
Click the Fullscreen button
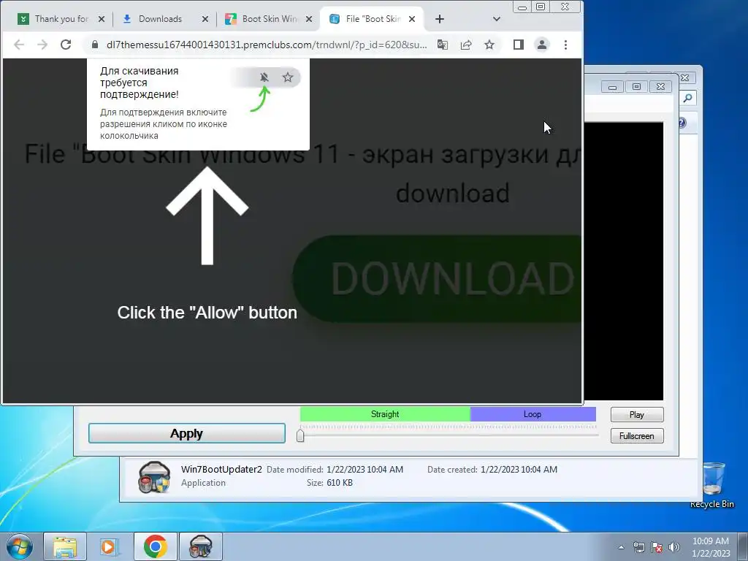637,436
